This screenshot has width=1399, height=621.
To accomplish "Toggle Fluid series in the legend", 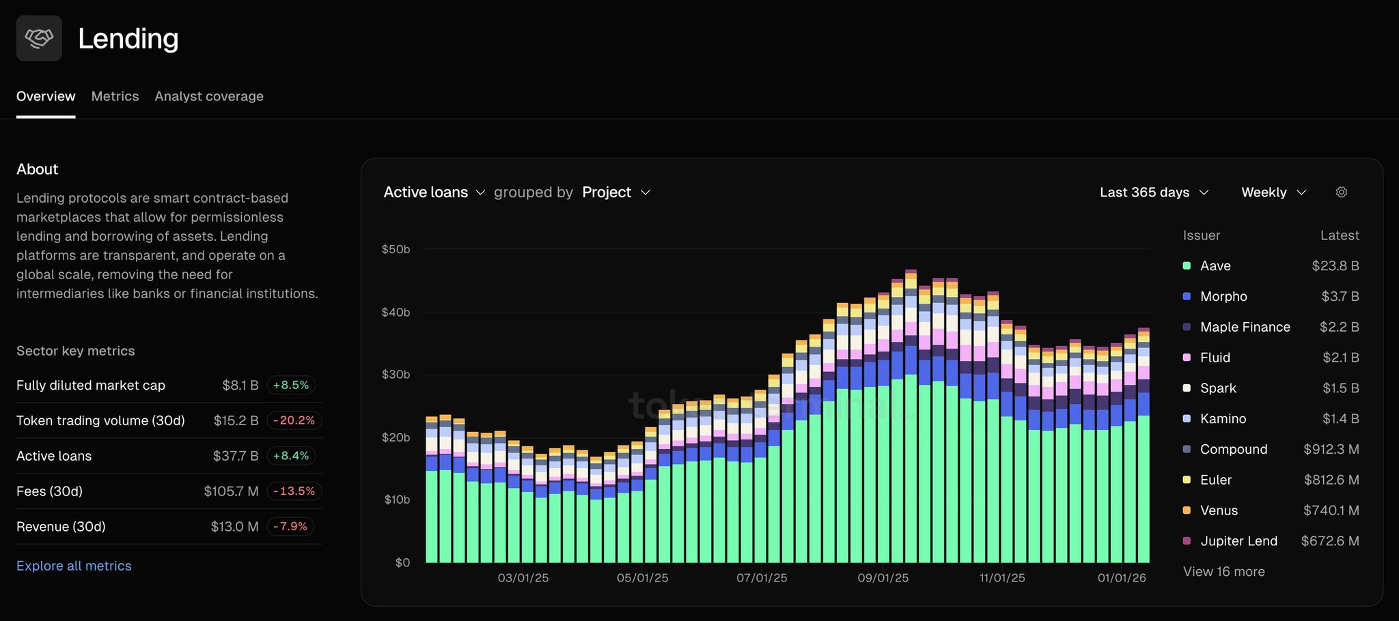I will pyautogui.click(x=1215, y=358).
